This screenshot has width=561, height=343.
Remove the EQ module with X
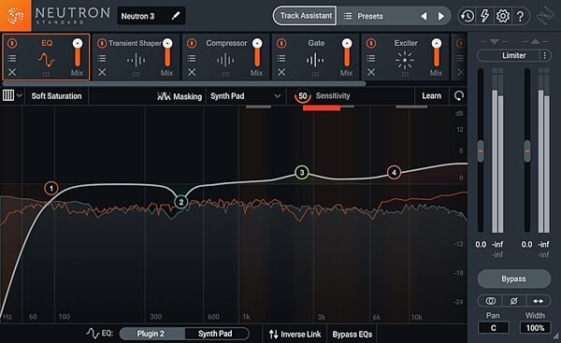12,73
